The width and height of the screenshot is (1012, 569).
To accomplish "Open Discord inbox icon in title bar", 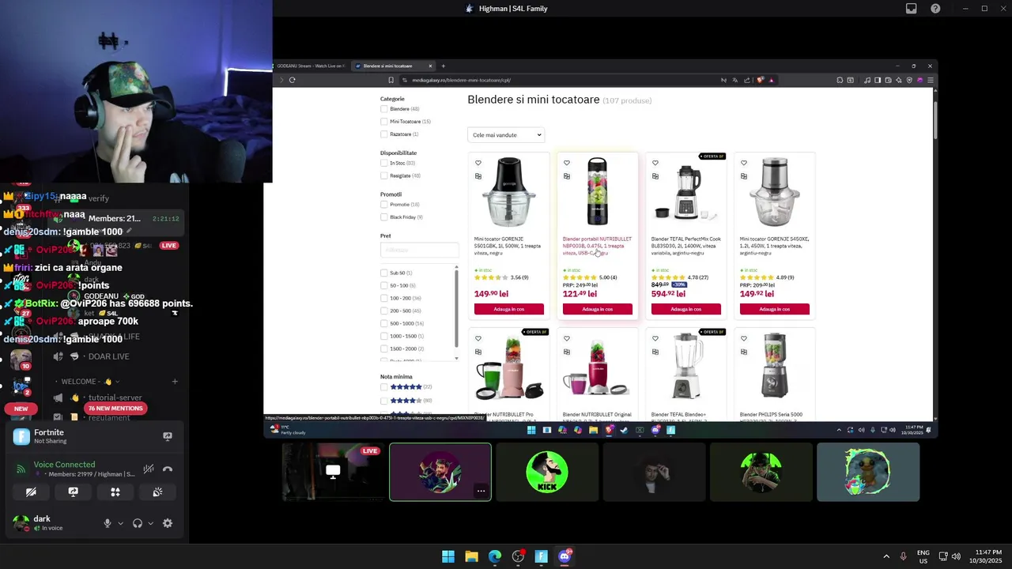I will click(x=912, y=9).
